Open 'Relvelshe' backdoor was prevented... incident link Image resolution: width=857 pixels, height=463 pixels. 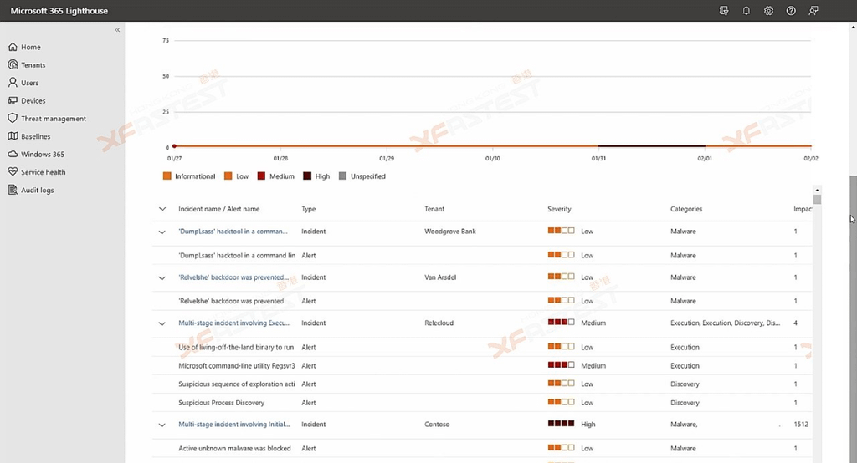tap(233, 277)
